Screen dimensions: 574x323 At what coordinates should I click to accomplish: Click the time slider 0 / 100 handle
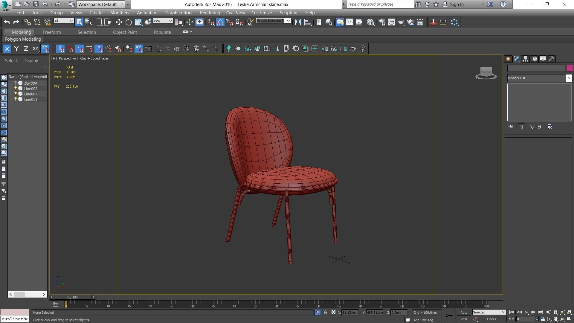(x=72, y=297)
